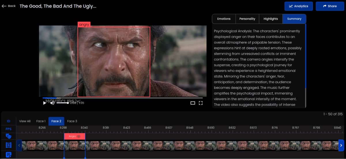
Task: Open the Highlights tab
Action: pos(271,19)
